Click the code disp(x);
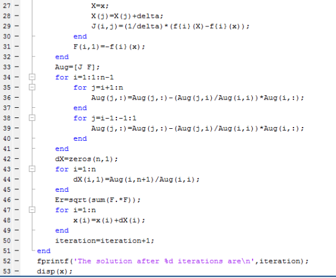 tap(55, 271)
